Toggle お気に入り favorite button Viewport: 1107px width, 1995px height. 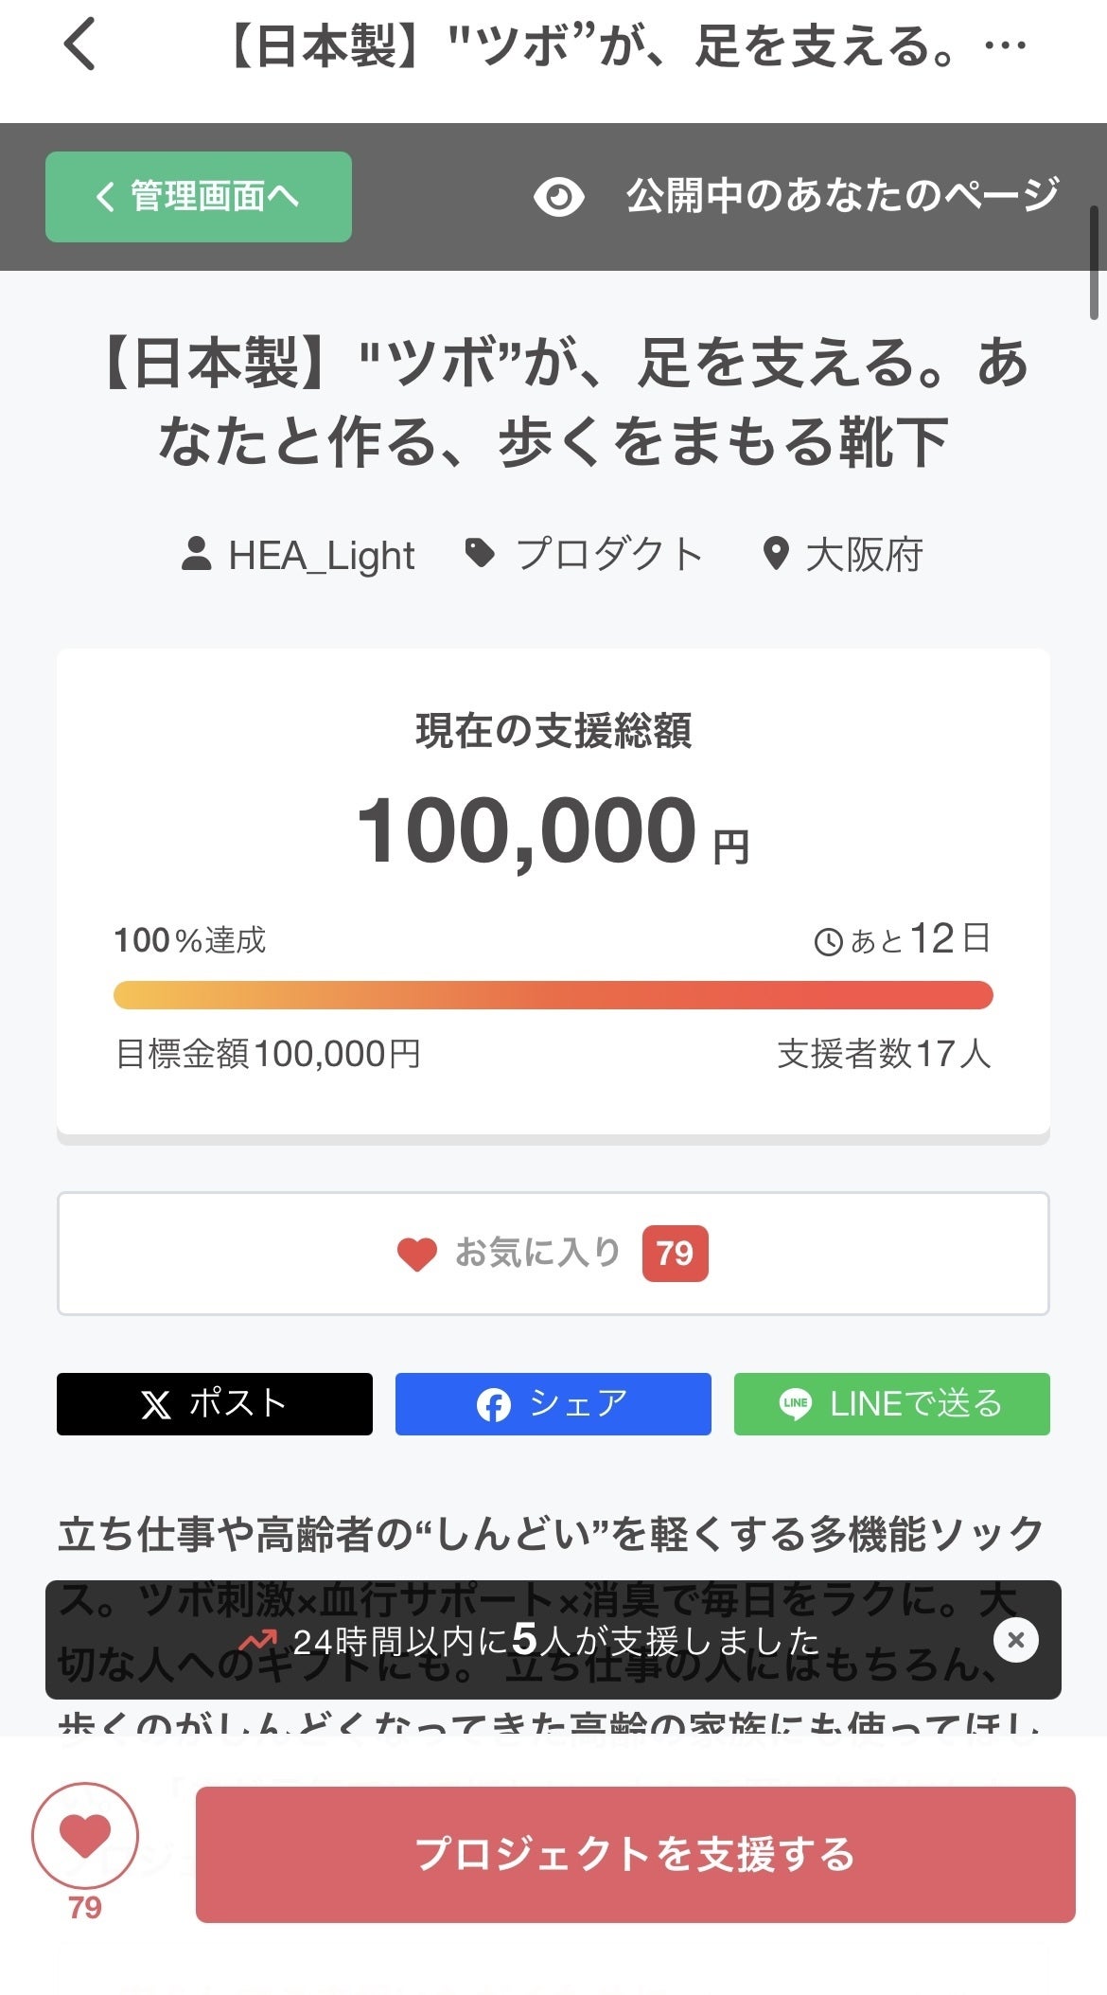point(553,1253)
